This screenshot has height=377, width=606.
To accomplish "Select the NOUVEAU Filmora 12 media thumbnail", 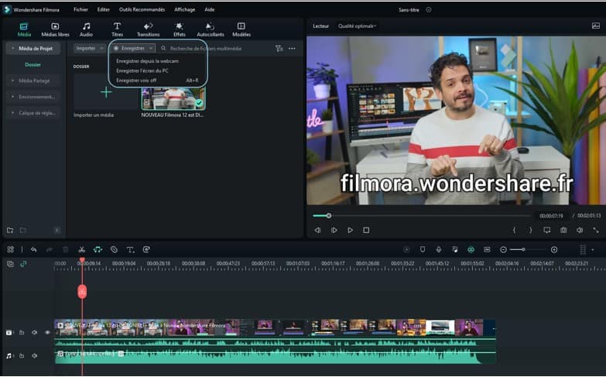I will [173, 98].
